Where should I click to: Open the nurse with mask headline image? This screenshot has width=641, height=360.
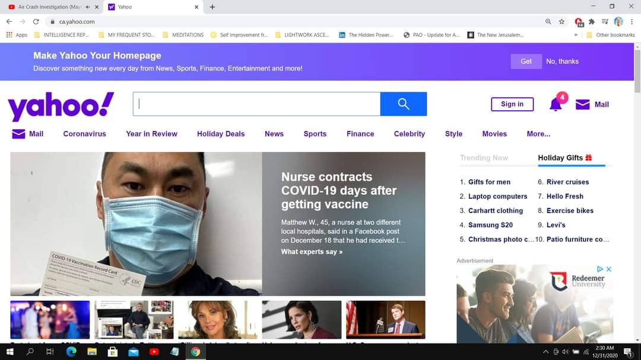(136, 224)
